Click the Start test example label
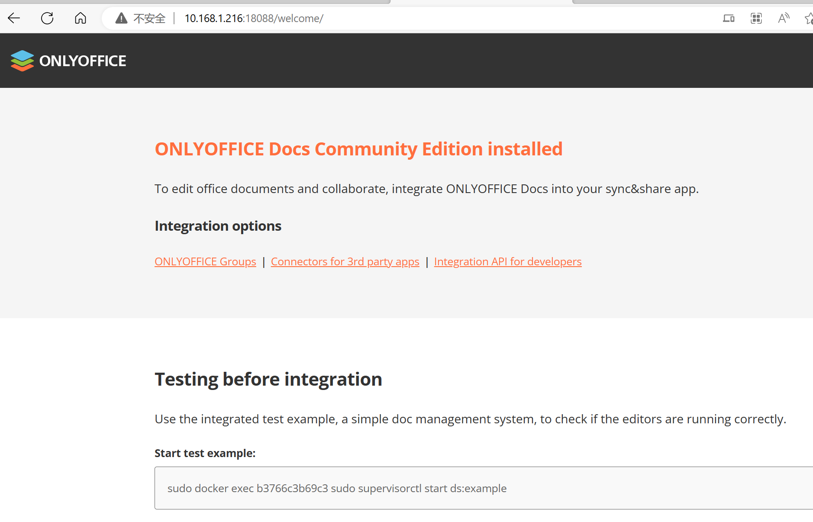Viewport: 813px width, 522px height. (205, 453)
